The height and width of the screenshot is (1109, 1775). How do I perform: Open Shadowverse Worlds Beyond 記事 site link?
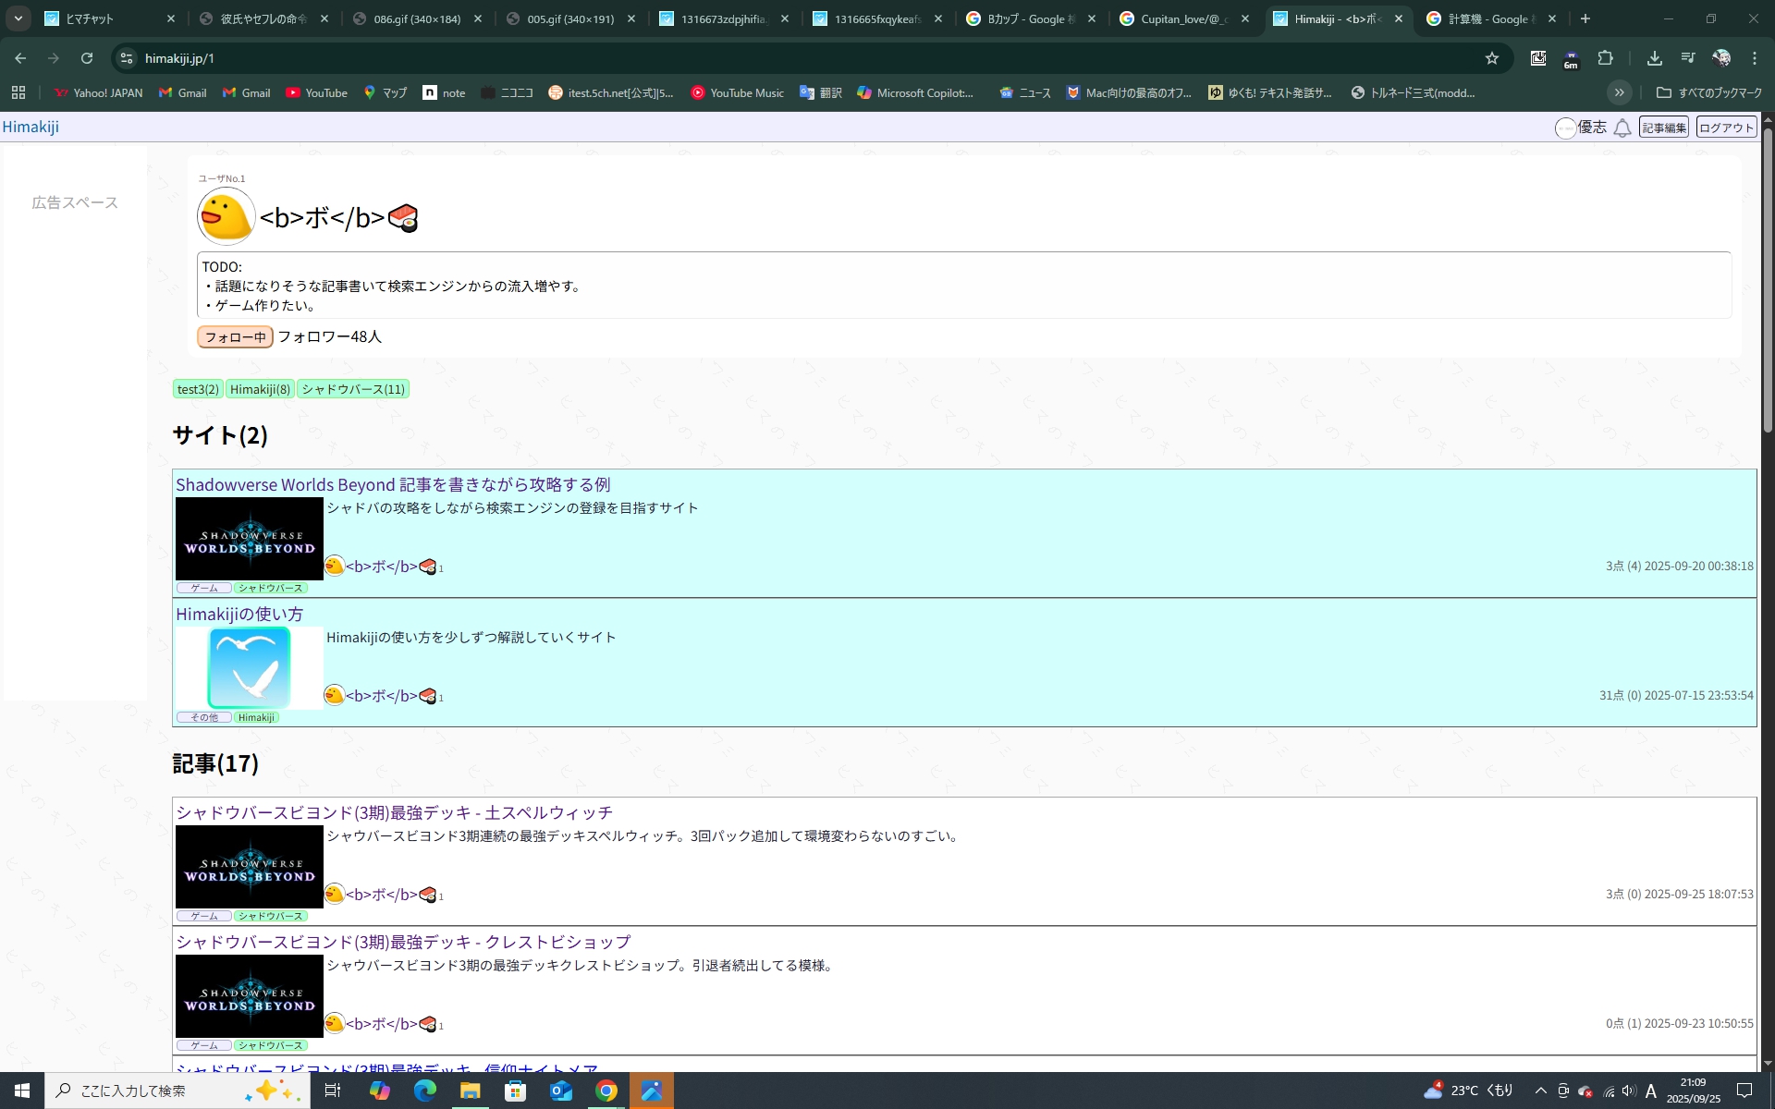393,484
